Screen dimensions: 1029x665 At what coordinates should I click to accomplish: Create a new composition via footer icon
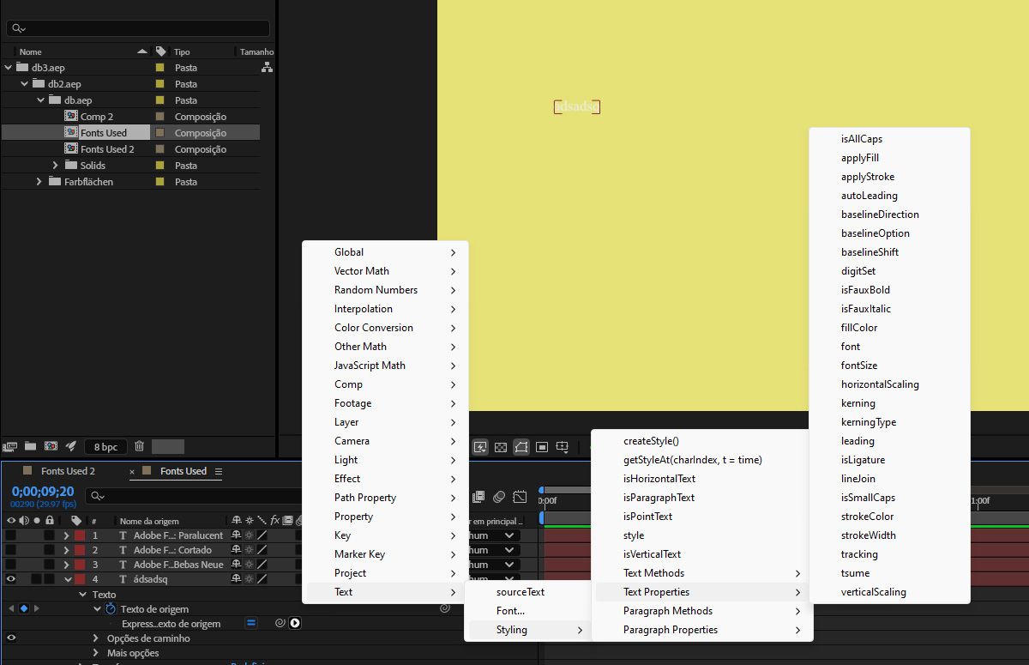point(51,446)
